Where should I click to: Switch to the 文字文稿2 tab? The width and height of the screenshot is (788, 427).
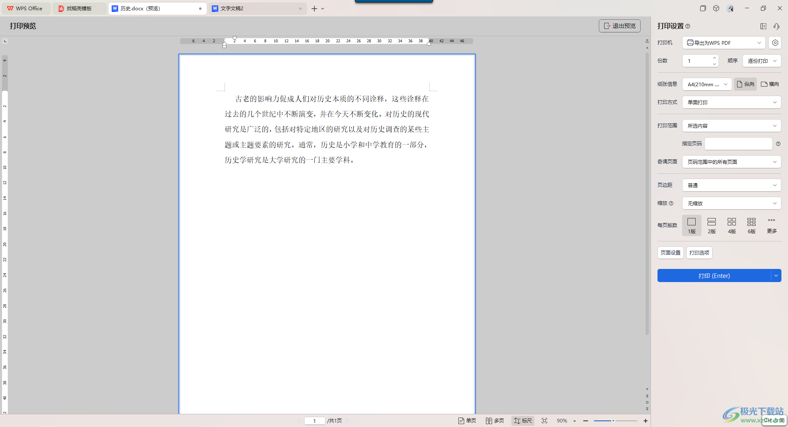[x=258, y=9]
